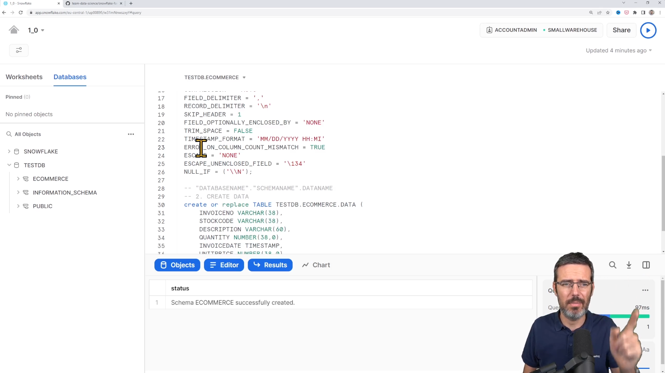Image resolution: width=665 pixels, height=373 pixels.
Task: Click the SKIP_HEADER = 1 line
Action: (212, 114)
